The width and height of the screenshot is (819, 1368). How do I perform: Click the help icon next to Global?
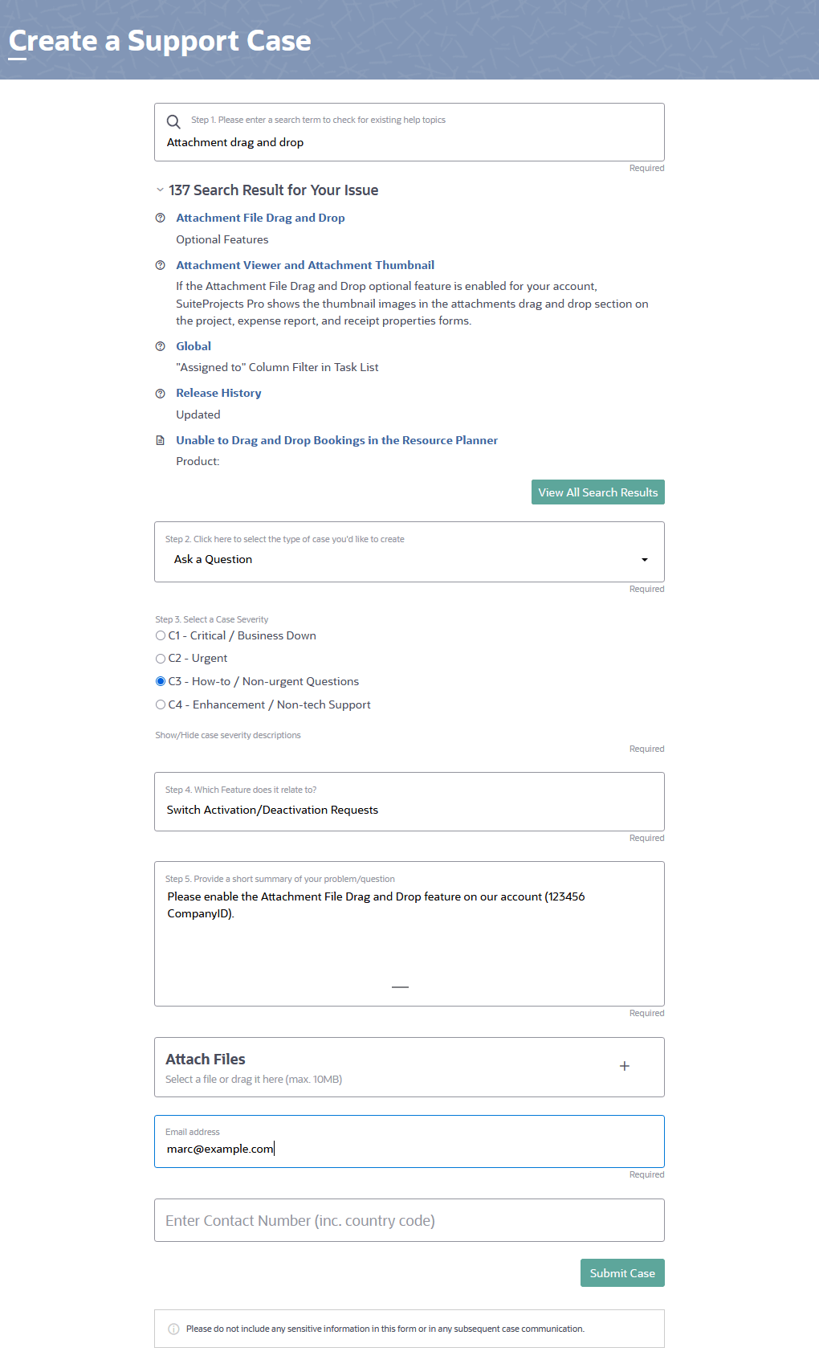[x=160, y=345]
